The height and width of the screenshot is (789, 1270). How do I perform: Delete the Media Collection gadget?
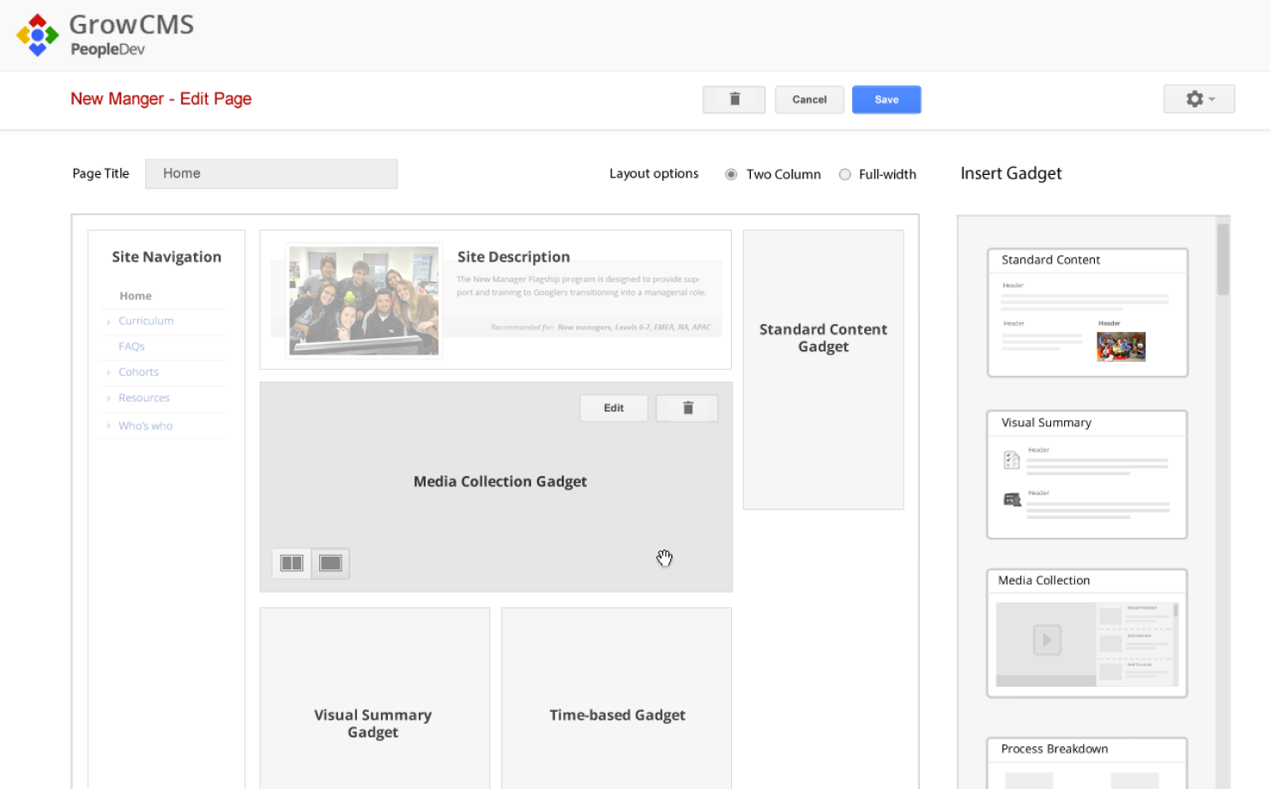[687, 408]
